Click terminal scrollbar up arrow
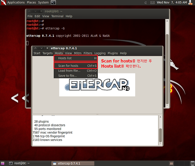The image size is (195, 166). click(167, 21)
